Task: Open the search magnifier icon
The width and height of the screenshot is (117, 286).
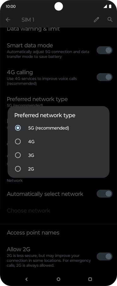Action: point(110,20)
